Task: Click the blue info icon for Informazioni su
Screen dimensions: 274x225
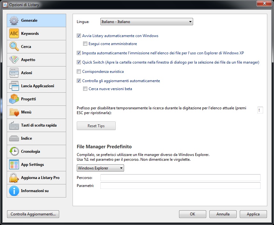Action: click(x=14, y=191)
